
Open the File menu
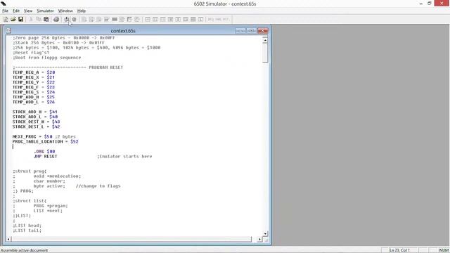tap(5, 11)
